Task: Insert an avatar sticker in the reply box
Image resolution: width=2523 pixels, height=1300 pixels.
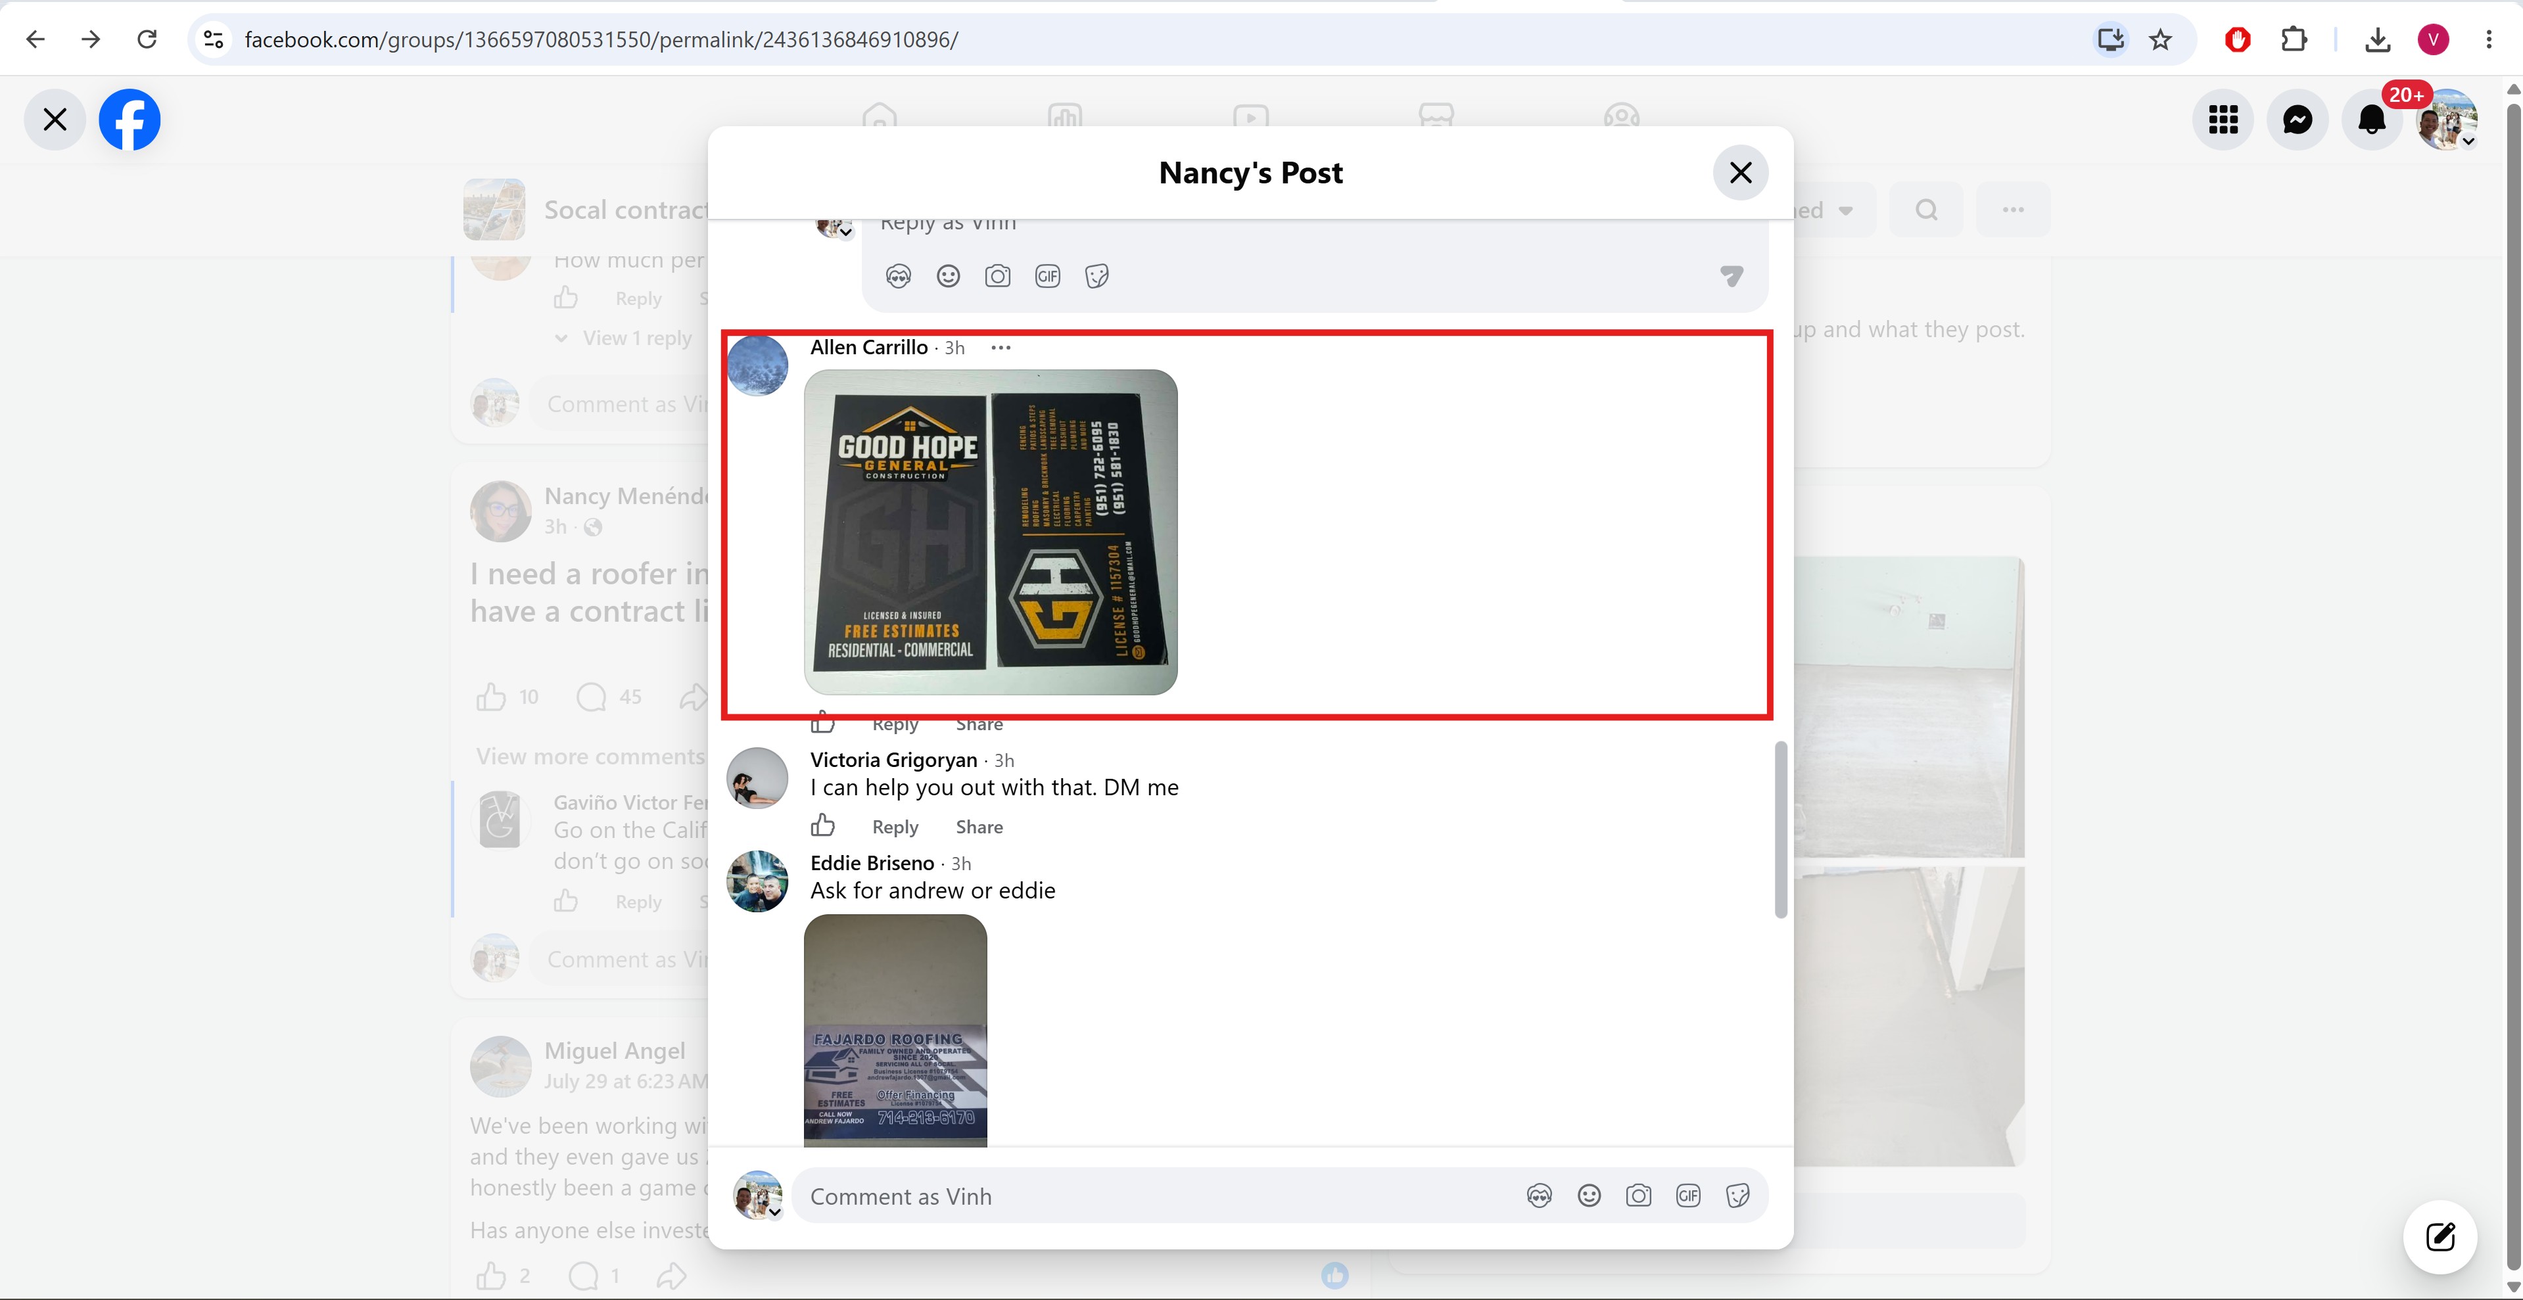Action: [898, 276]
